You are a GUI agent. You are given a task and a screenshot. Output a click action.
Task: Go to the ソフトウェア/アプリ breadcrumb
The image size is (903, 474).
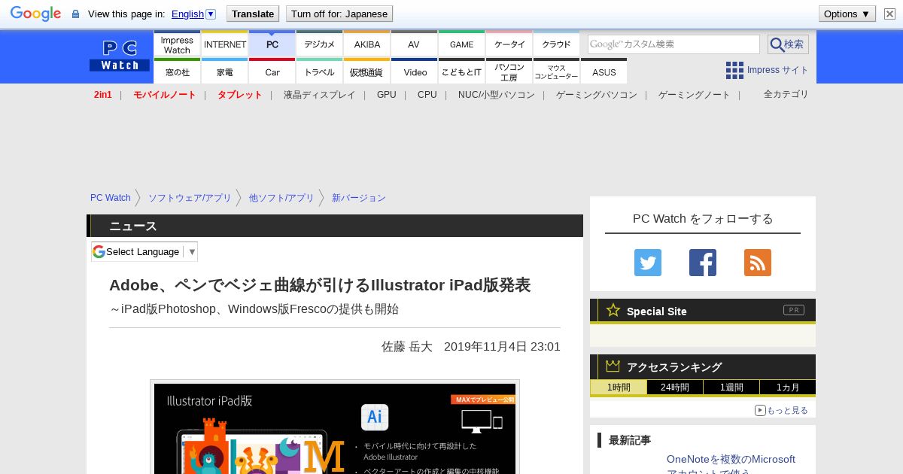click(190, 198)
